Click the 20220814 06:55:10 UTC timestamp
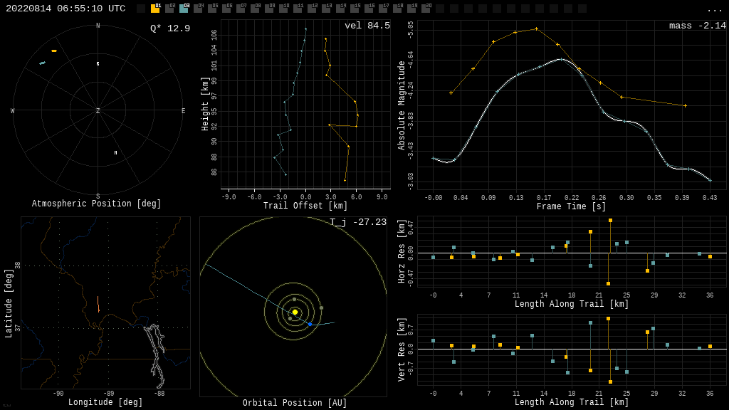Image resolution: width=729 pixels, height=410 pixels. (65, 9)
